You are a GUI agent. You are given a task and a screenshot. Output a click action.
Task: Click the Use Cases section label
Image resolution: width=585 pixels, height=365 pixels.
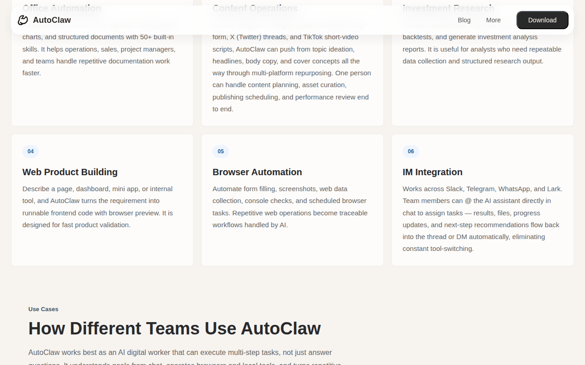point(43,309)
